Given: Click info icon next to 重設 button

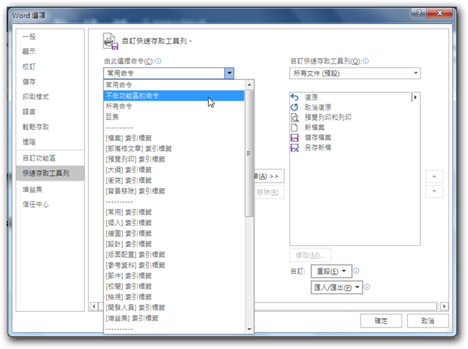Looking at the screenshot, I should click(x=357, y=271).
